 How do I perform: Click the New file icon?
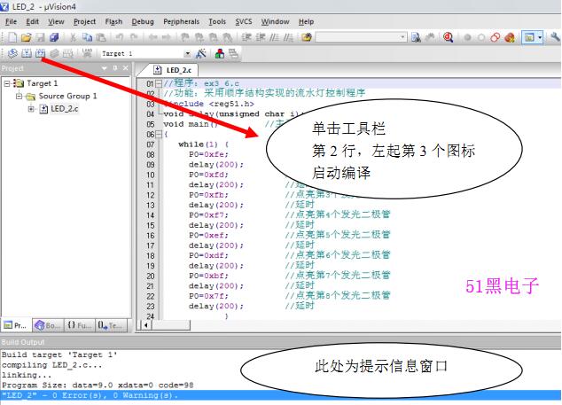point(12,37)
